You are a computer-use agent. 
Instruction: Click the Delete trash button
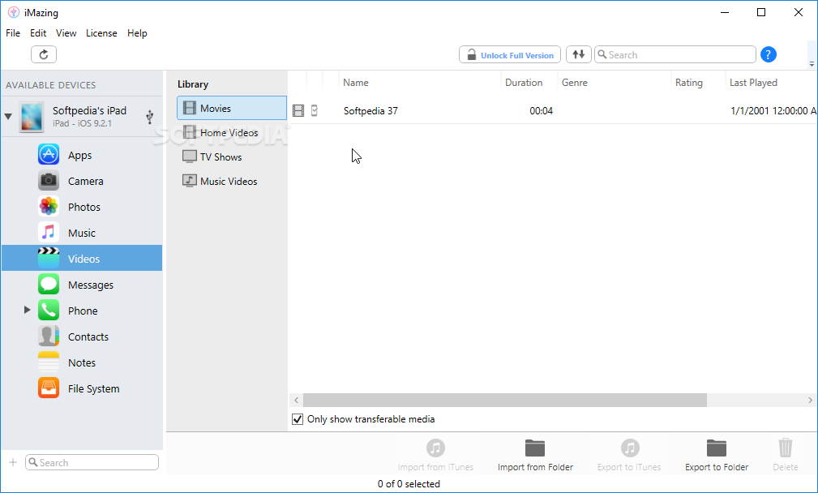pos(786,455)
